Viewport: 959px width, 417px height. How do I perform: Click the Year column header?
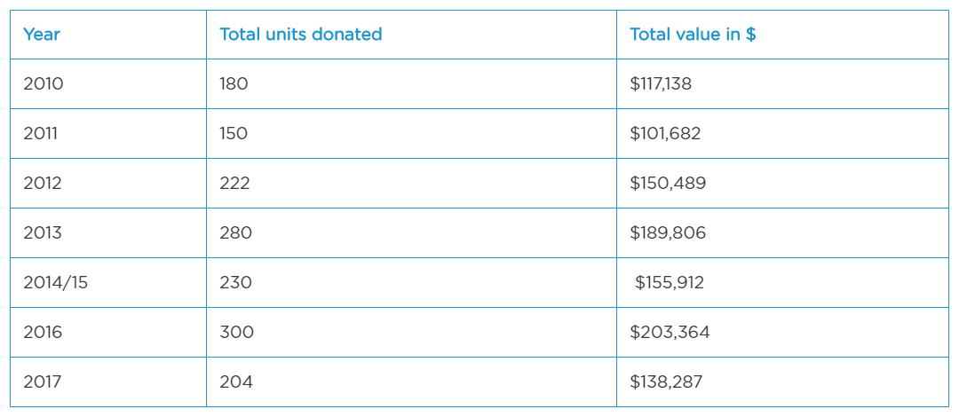(x=42, y=35)
